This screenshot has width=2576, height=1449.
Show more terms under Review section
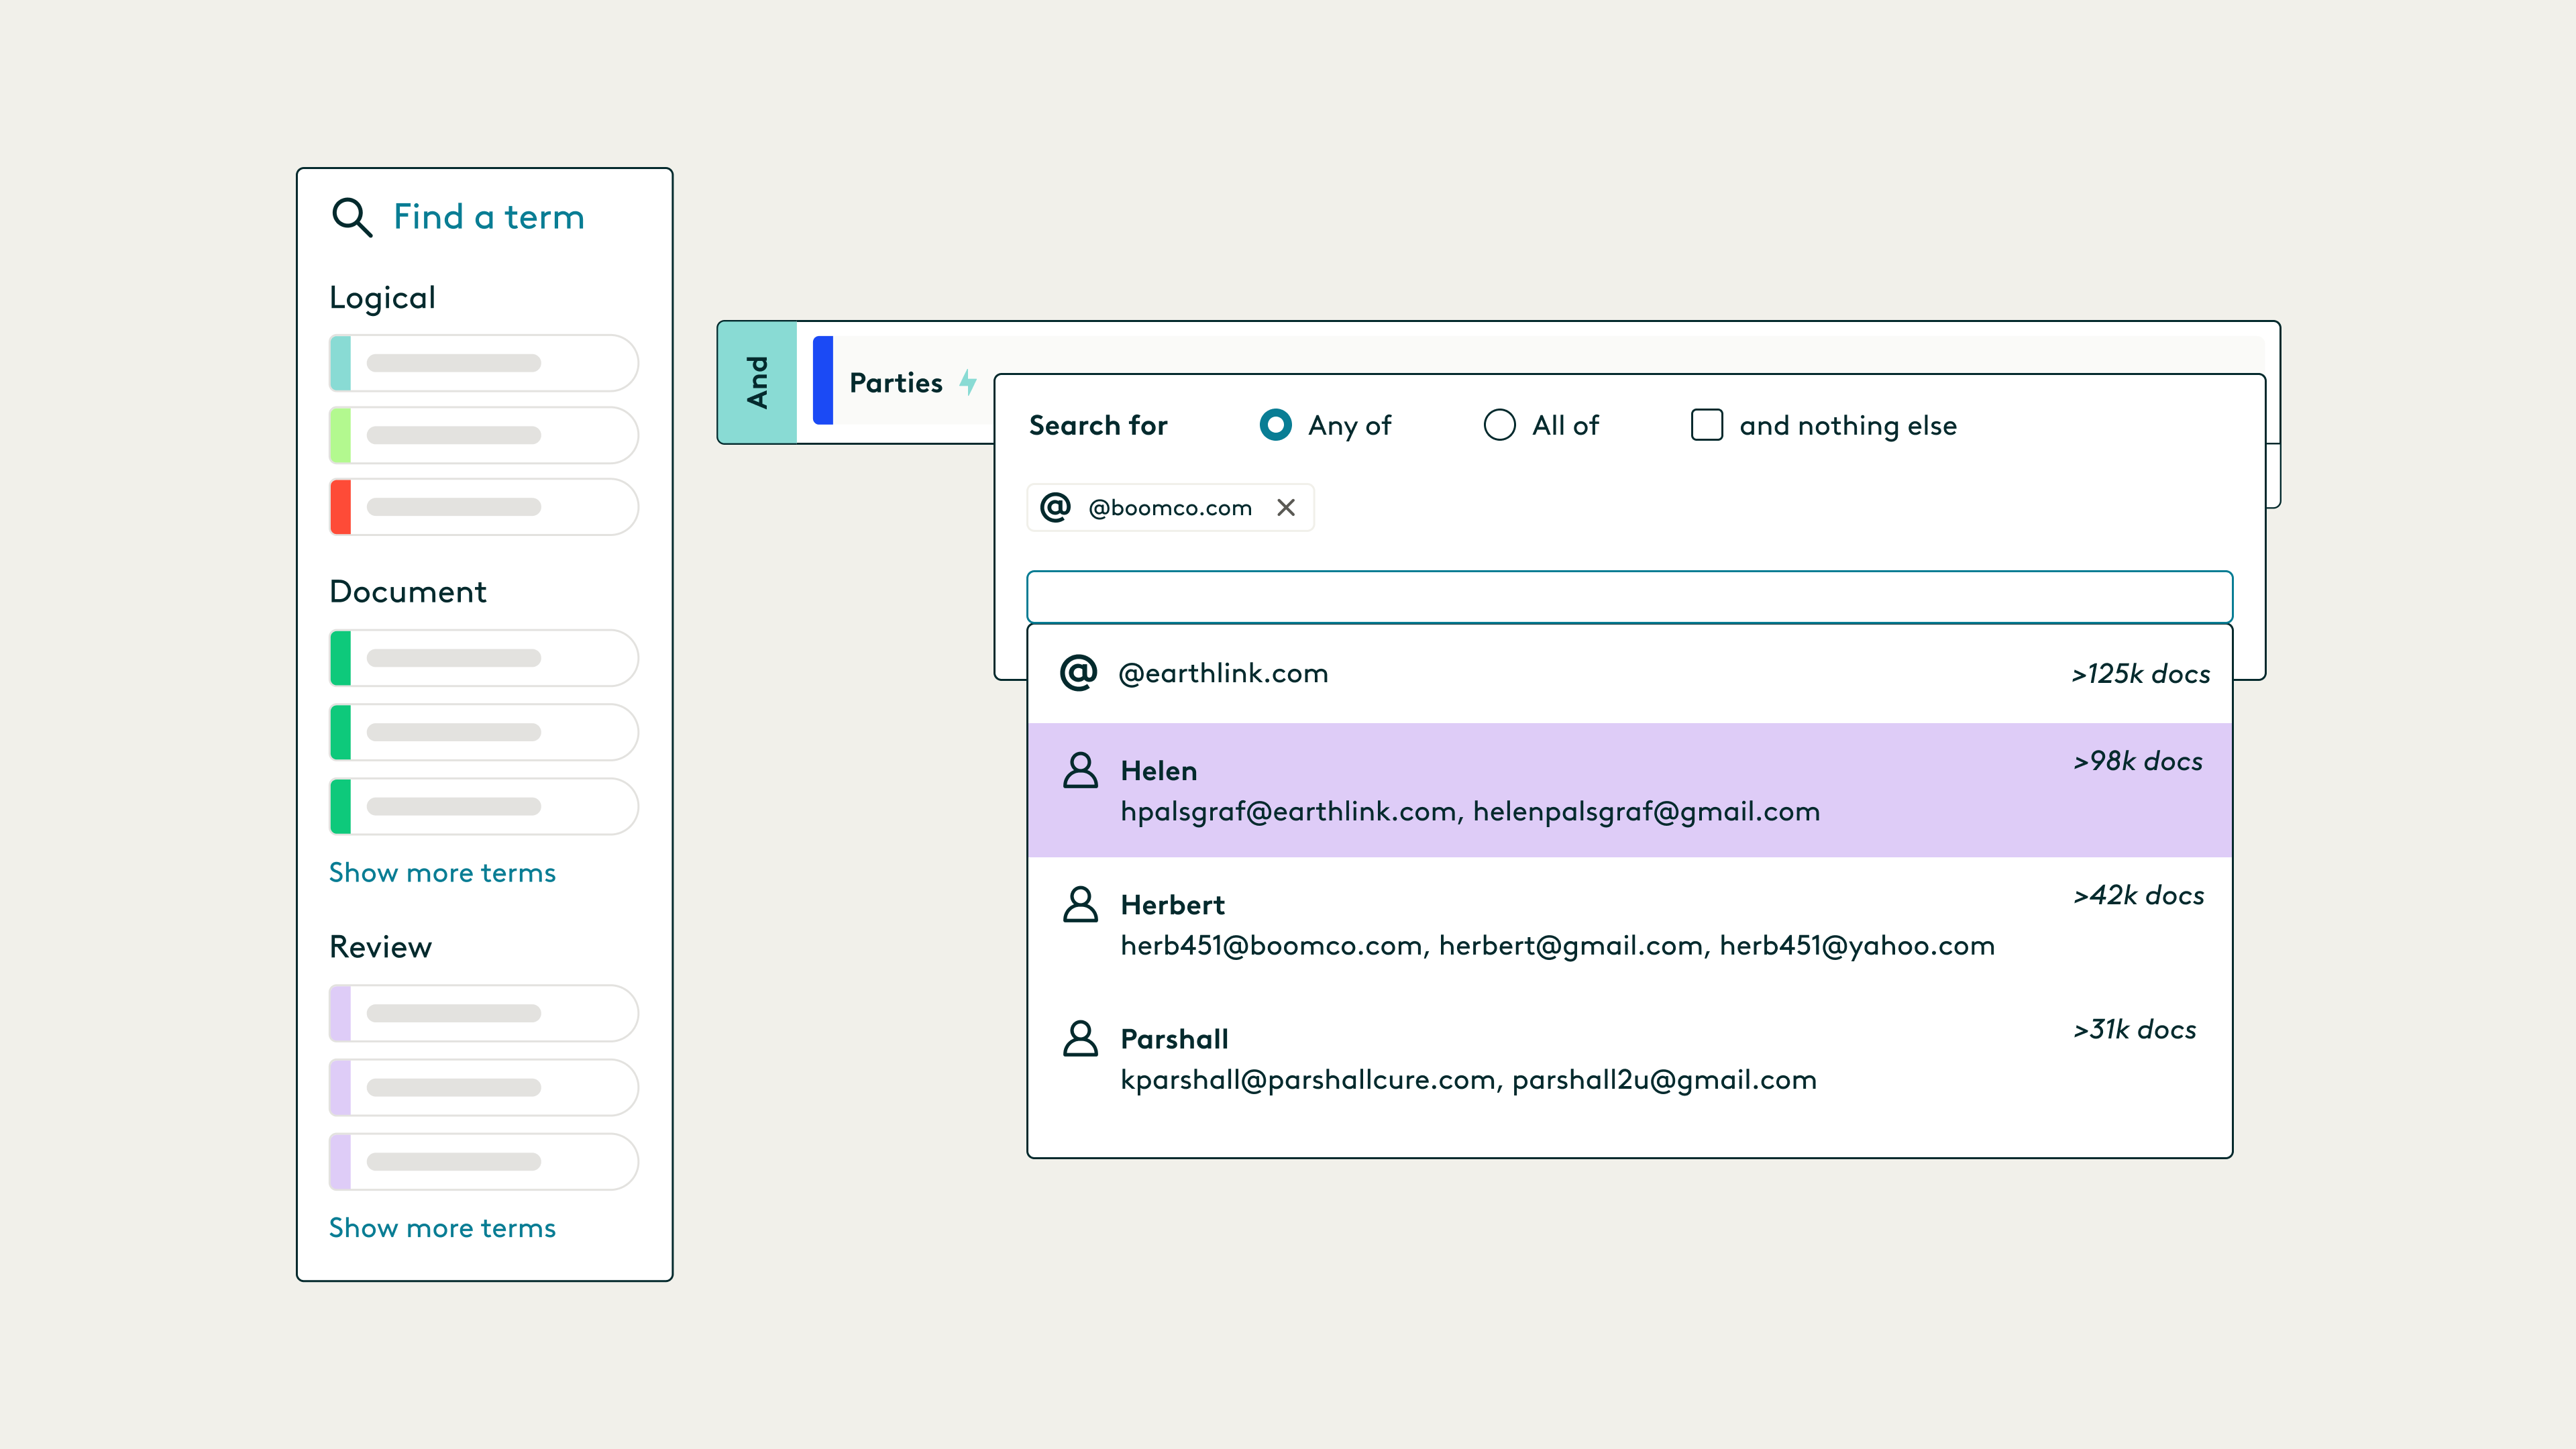[x=442, y=1228]
